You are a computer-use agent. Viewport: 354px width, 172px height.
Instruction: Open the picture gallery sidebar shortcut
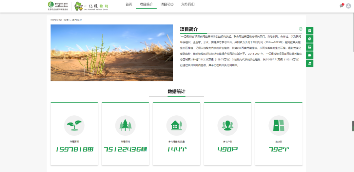pyautogui.click(x=309, y=47)
